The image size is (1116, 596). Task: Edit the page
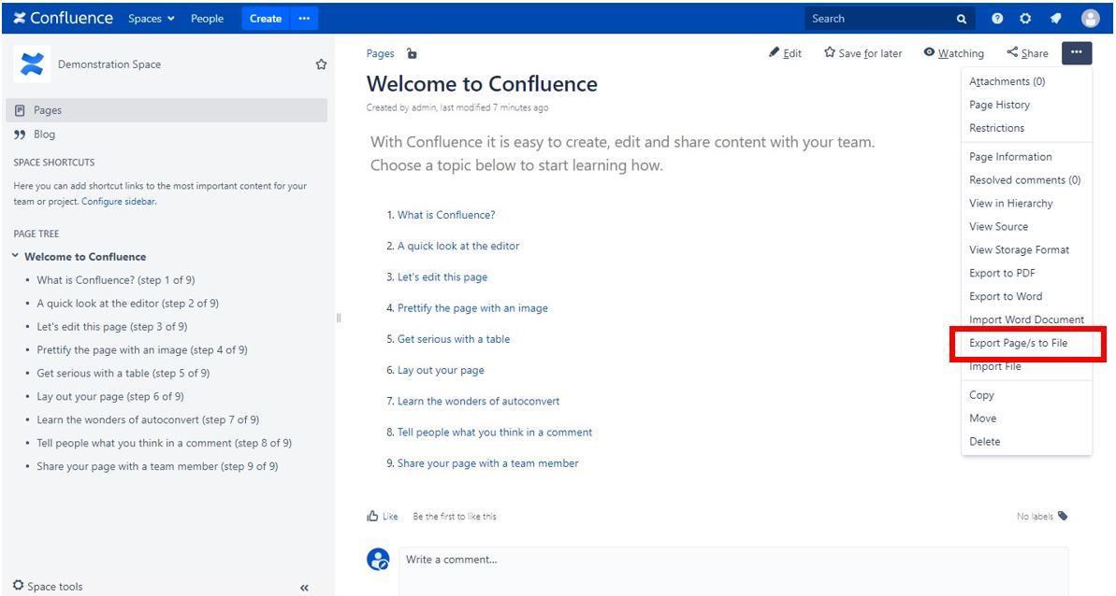tap(785, 53)
